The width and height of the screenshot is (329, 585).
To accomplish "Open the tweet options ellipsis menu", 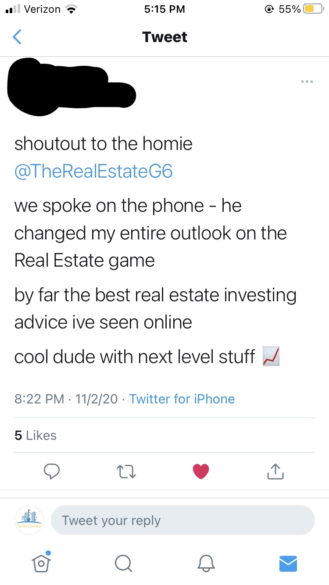I will pyautogui.click(x=307, y=82).
